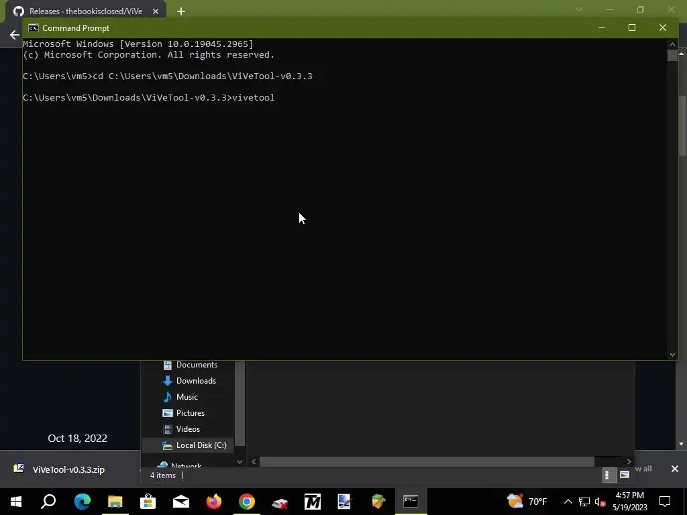Minimize the Command Prompt window
The height and width of the screenshot is (515, 687).
coord(602,28)
